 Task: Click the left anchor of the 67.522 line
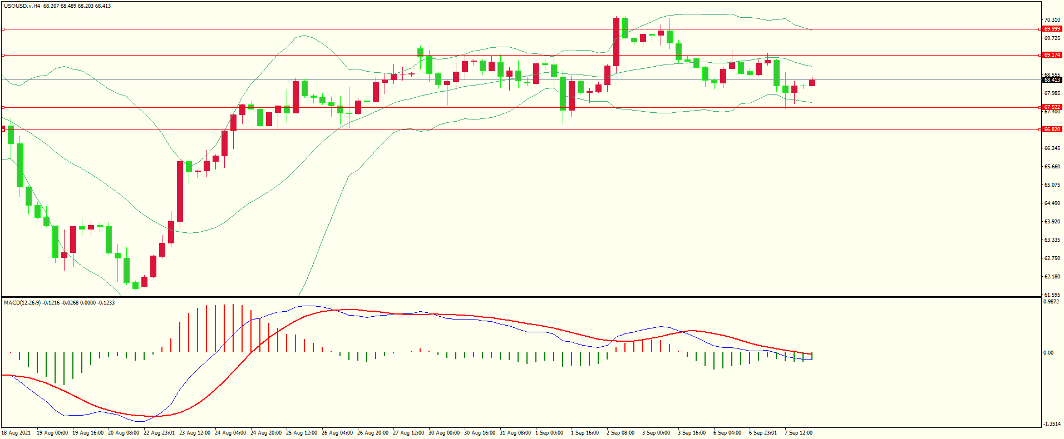3,107
